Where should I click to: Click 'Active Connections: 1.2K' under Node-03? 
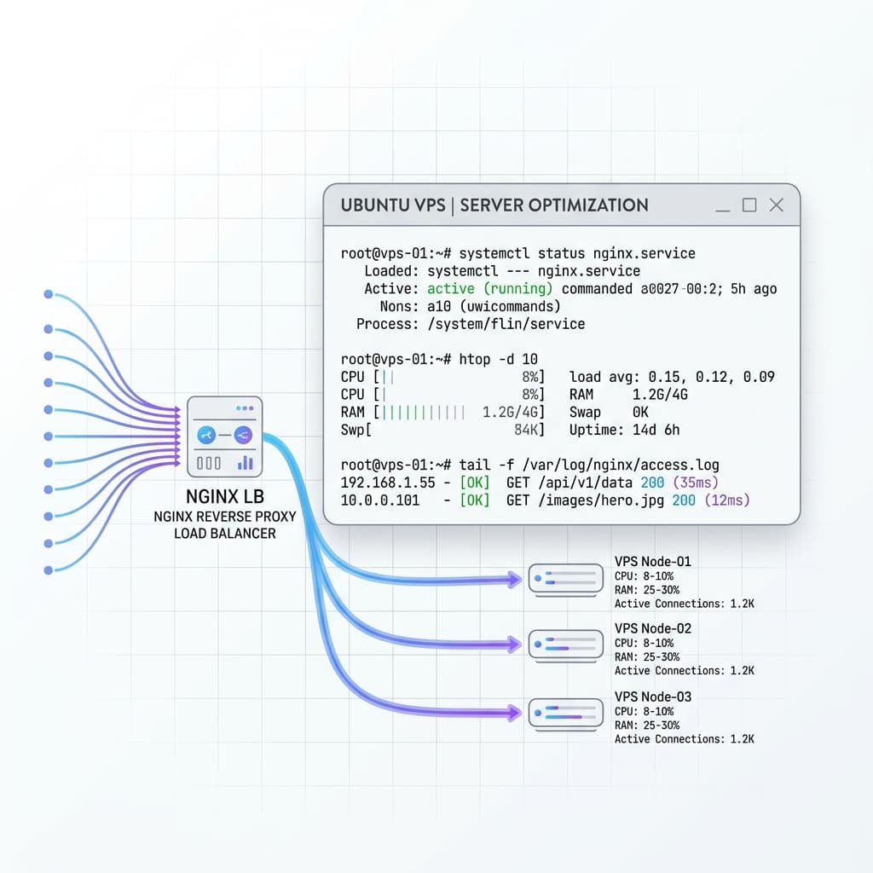point(685,739)
